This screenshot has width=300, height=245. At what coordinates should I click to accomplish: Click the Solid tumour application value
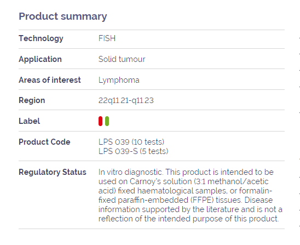click(x=122, y=59)
